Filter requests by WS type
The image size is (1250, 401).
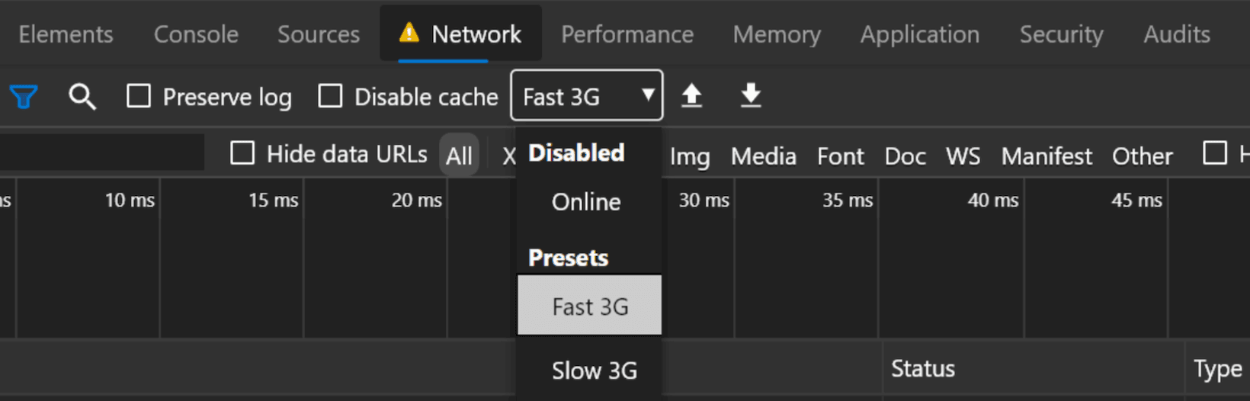point(963,156)
